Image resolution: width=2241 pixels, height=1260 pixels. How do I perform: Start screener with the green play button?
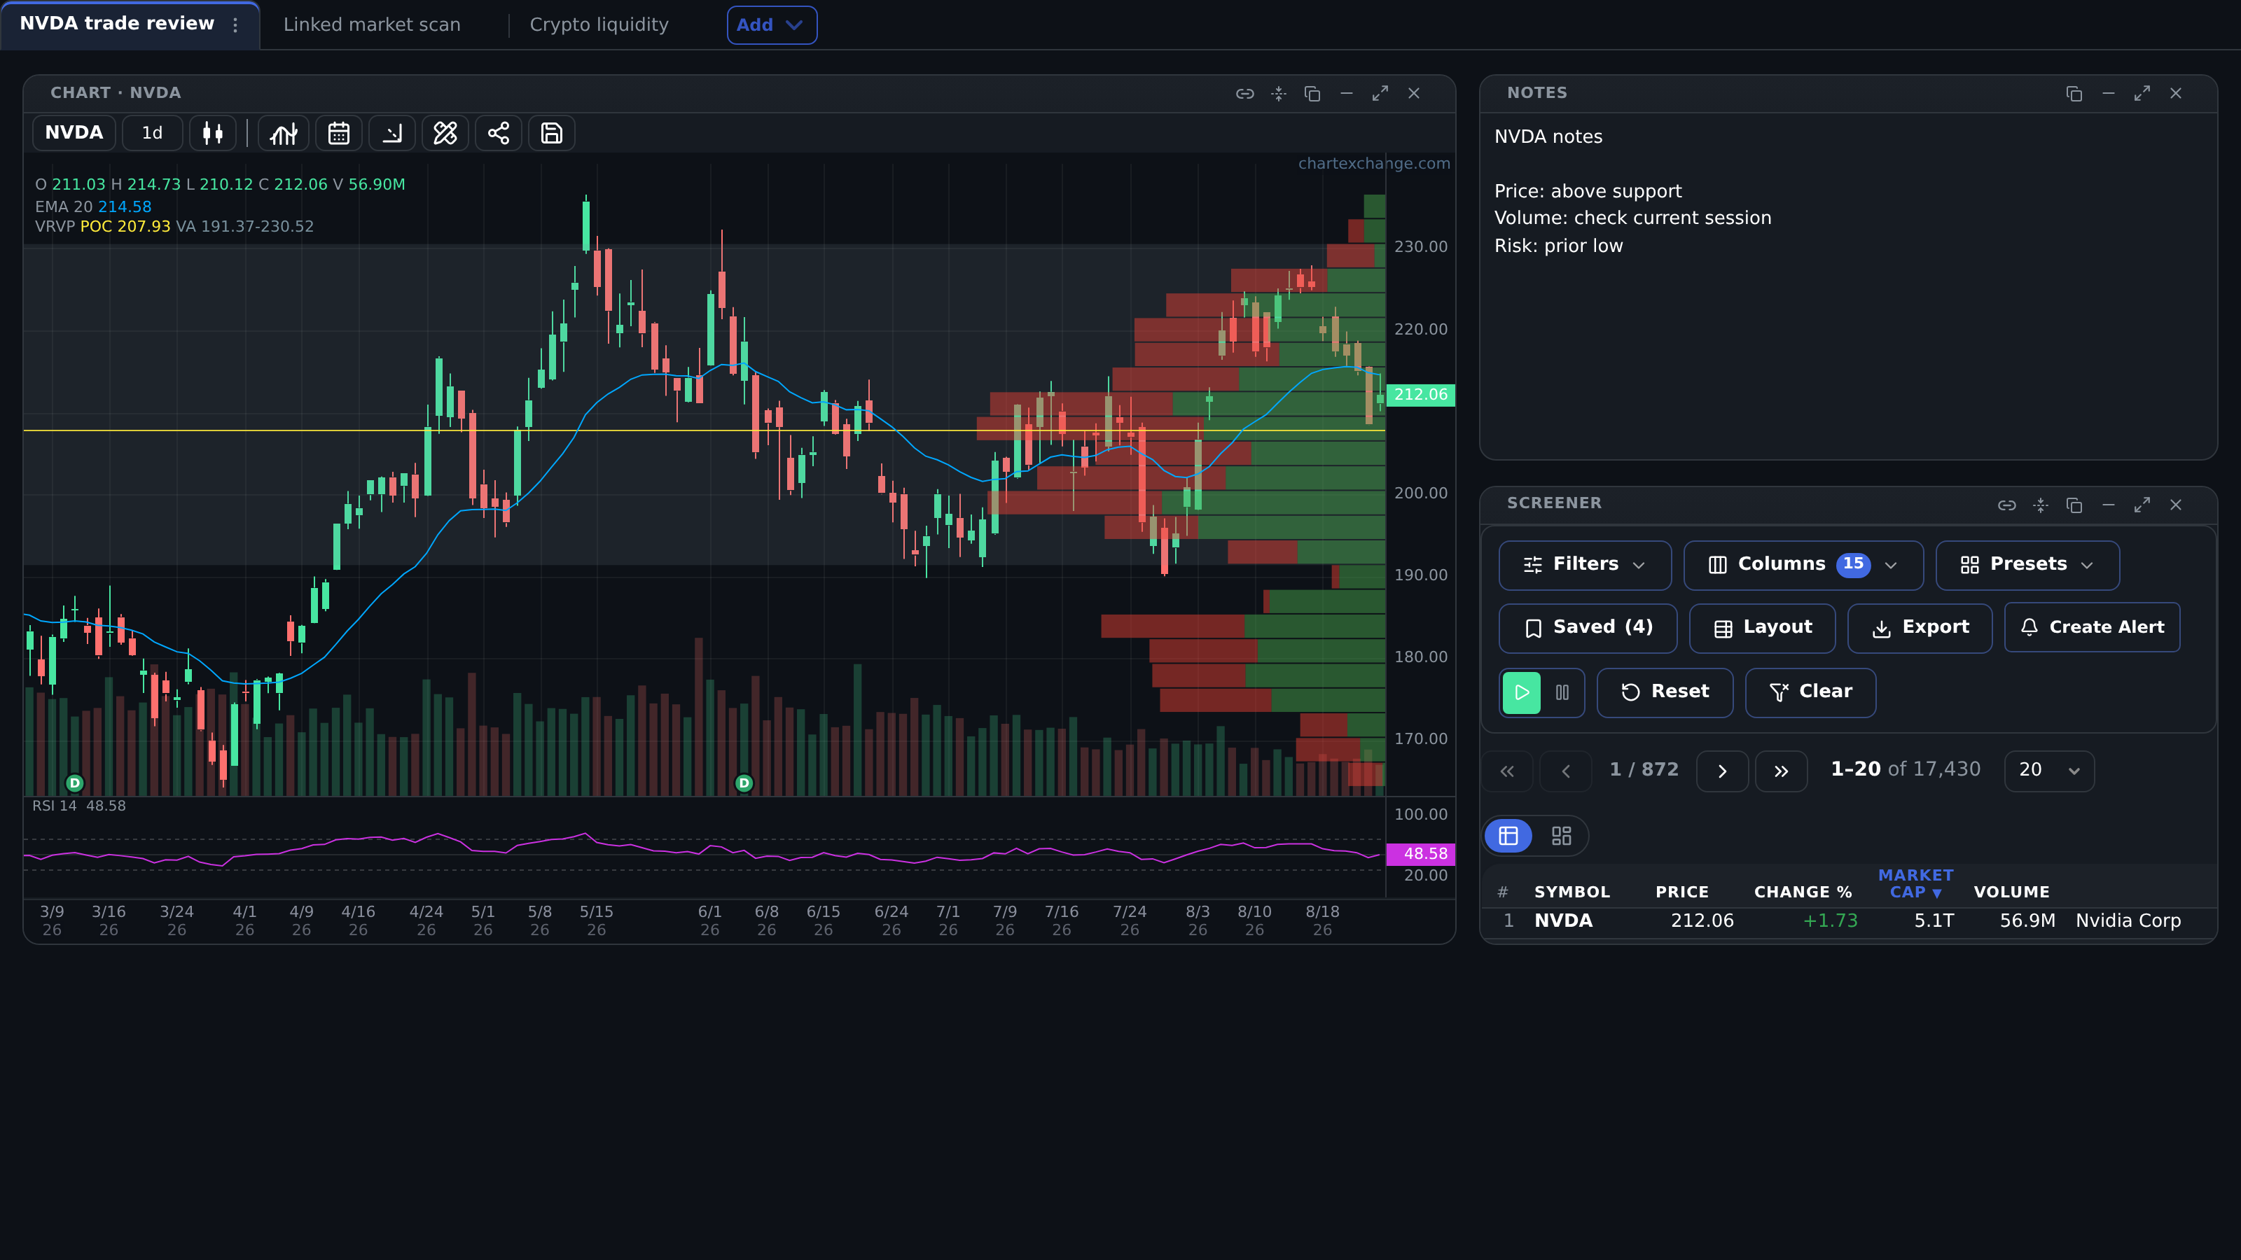[1522, 692]
